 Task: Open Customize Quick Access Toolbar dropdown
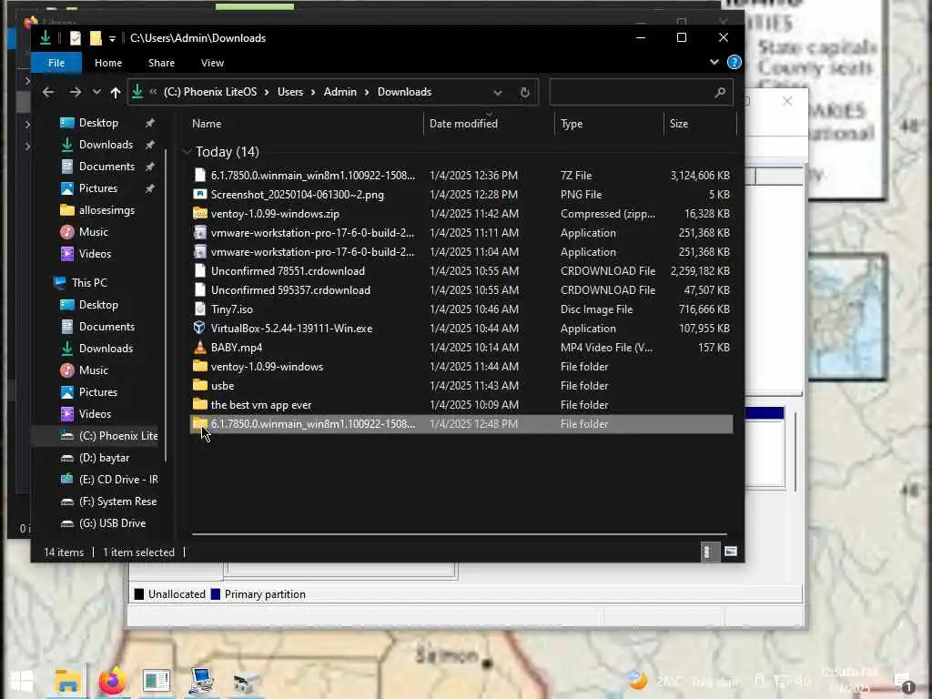pyautogui.click(x=112, y=38)
